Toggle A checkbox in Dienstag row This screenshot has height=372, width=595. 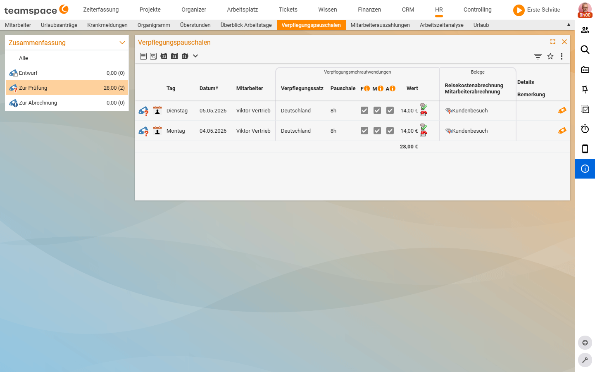coord(390,110)
